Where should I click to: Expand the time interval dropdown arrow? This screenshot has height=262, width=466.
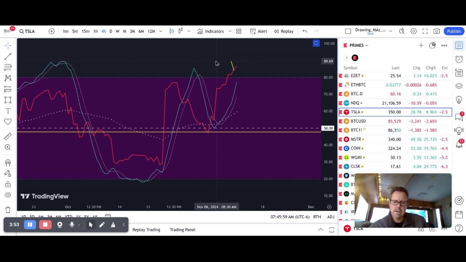pos(161,31)
